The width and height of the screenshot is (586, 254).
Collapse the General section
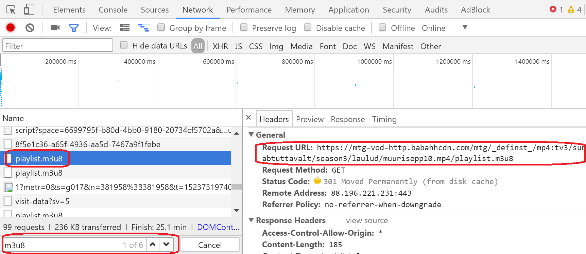click(252, 135)
